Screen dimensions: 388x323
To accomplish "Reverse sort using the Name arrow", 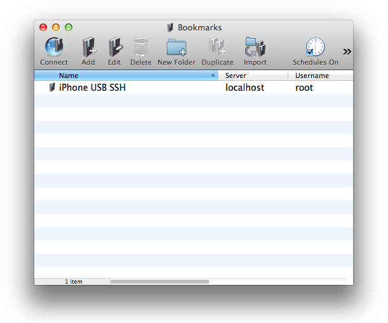I will click(213, 76).
